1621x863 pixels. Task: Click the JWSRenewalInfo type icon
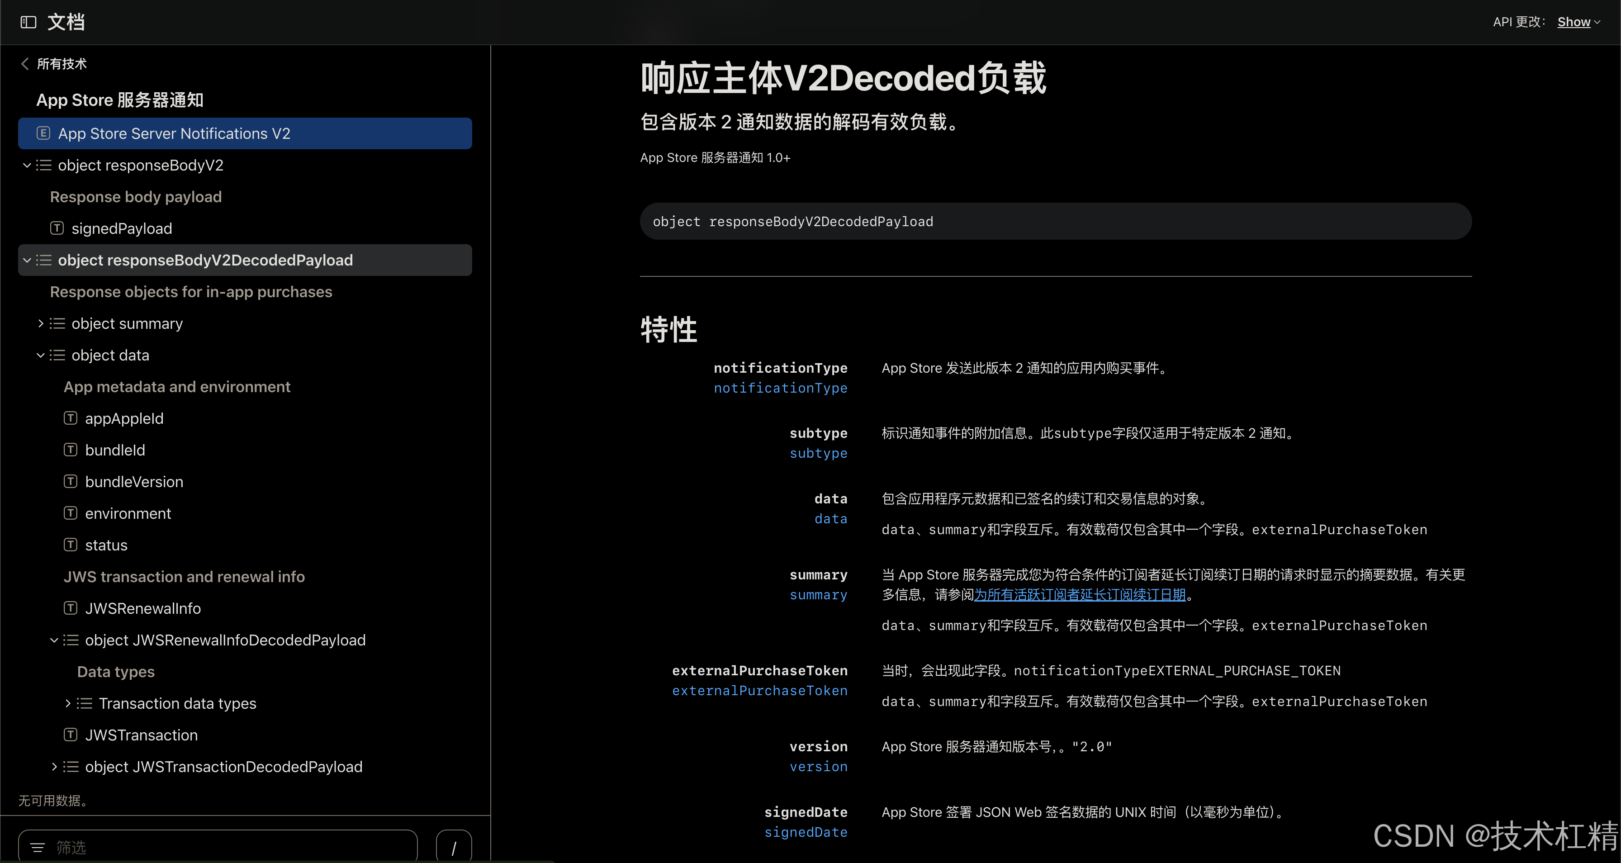71,608
